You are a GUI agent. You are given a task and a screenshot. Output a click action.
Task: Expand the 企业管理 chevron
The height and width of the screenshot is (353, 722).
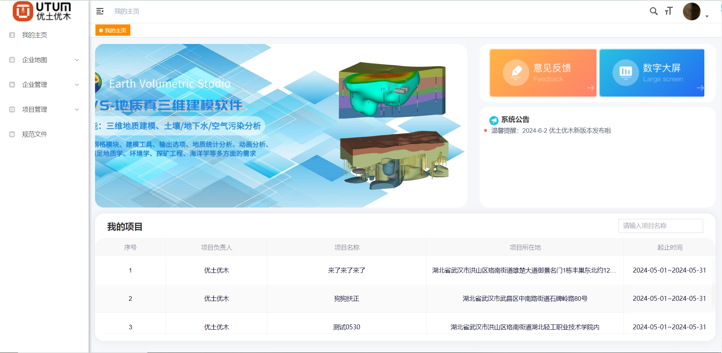(x=77, y=85)
